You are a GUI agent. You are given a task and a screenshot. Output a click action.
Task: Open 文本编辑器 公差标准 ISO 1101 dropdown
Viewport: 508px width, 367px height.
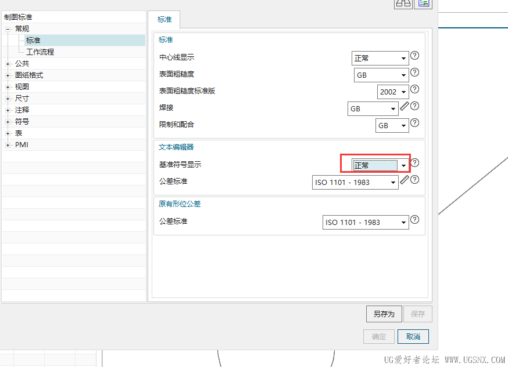[355, 182]
